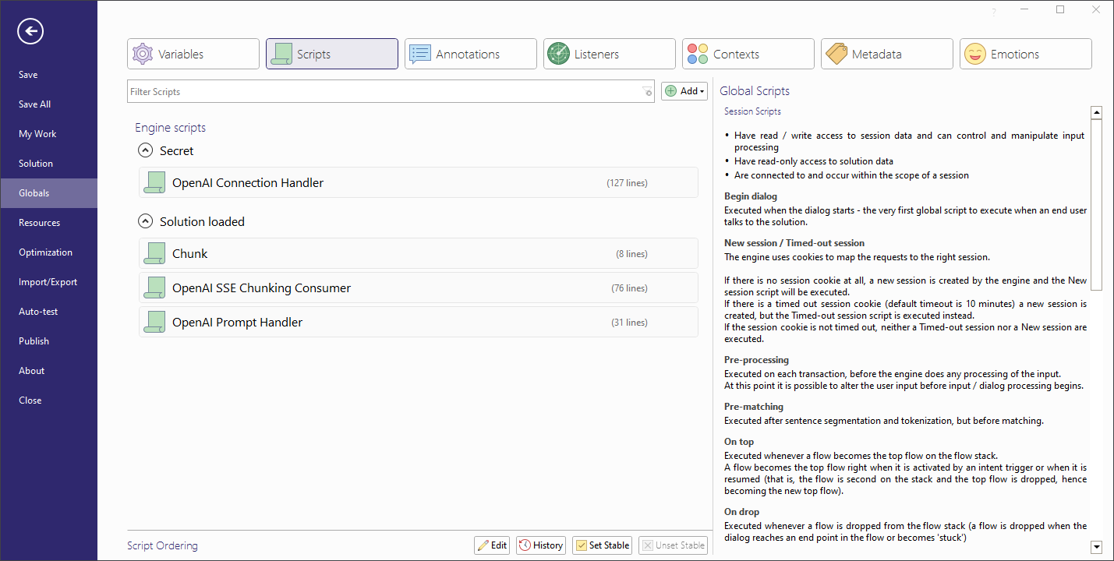Open script History
The image size is (1114, 561).
click(540, 545)
